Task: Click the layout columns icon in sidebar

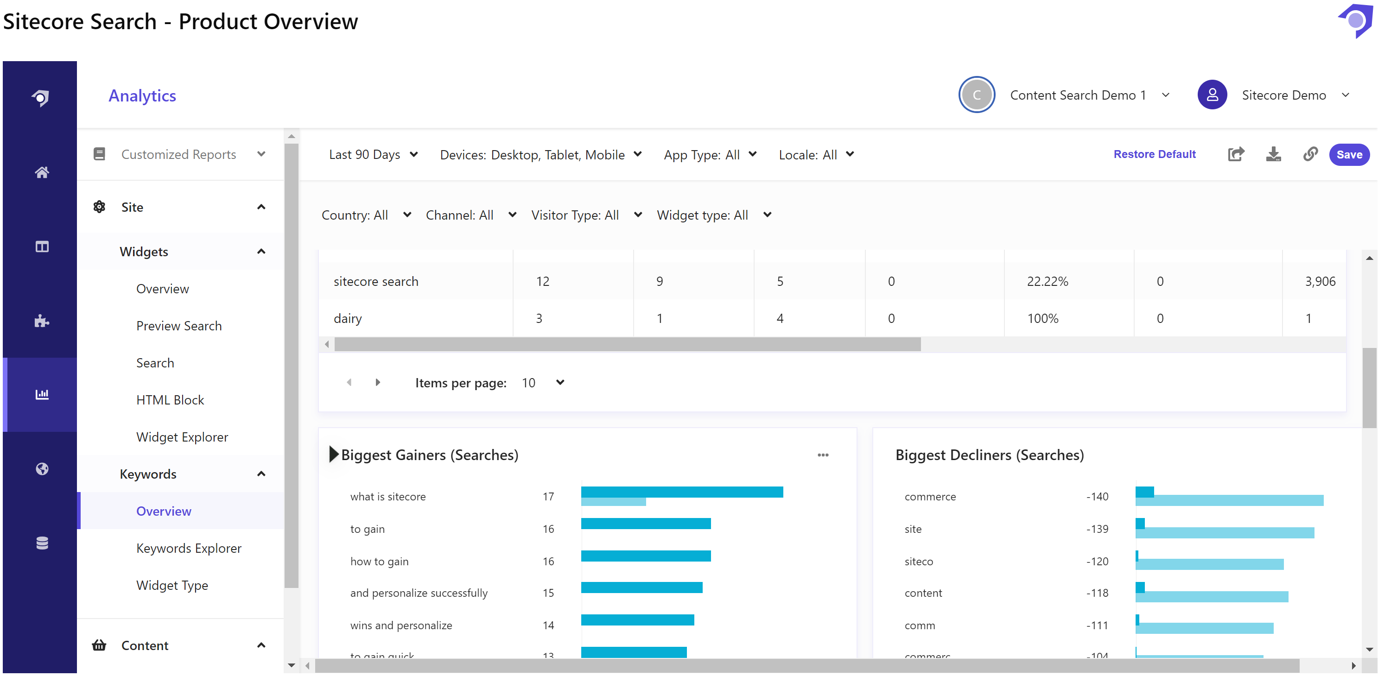Action: click(x=42, y=246)
